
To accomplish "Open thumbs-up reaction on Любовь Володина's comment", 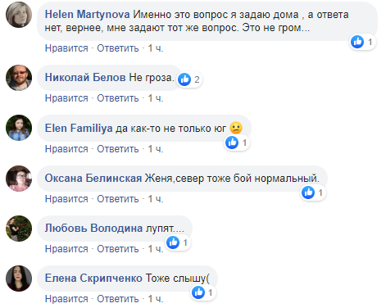I will 173,242.
